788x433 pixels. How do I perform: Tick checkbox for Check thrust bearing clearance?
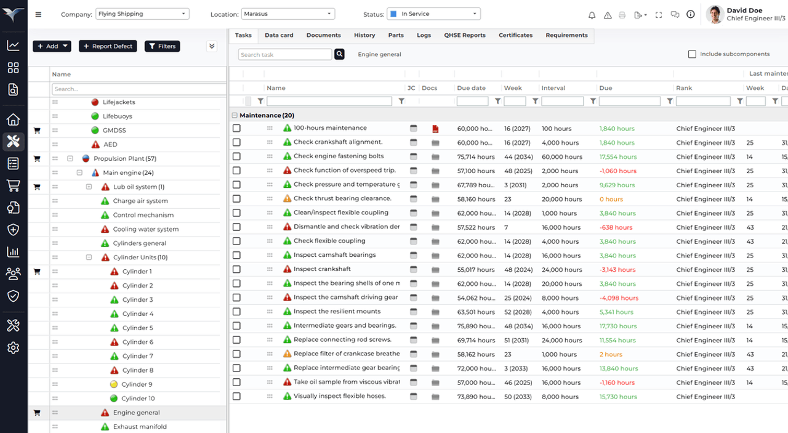[236, 199]
